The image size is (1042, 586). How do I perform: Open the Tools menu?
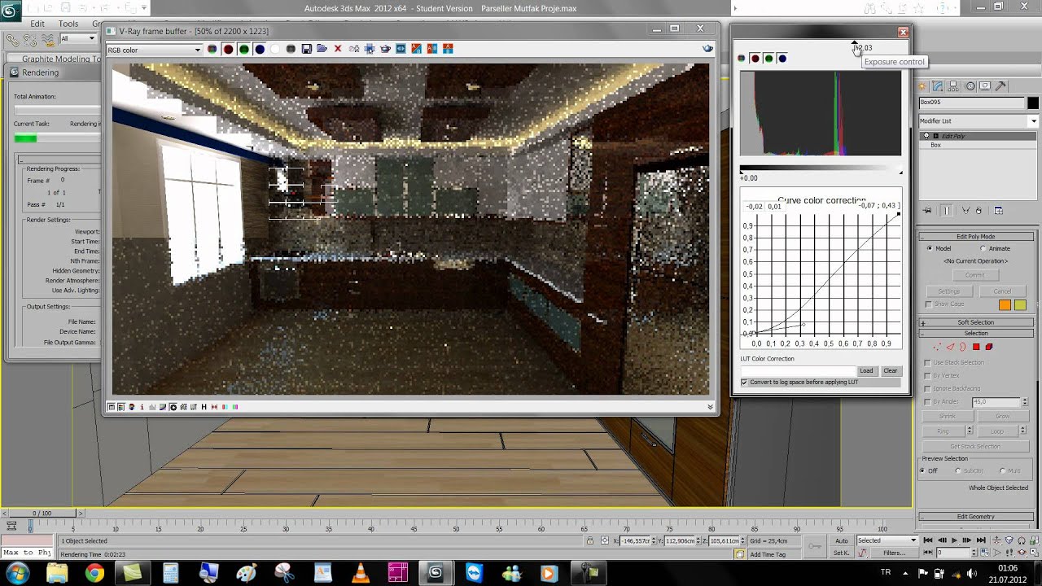click(x=68, y=24)
